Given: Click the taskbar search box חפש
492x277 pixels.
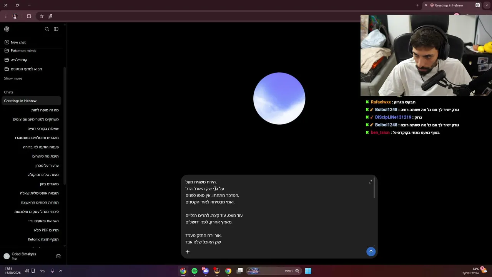Looking at the screenshot, I should click(x=273, y=271).
